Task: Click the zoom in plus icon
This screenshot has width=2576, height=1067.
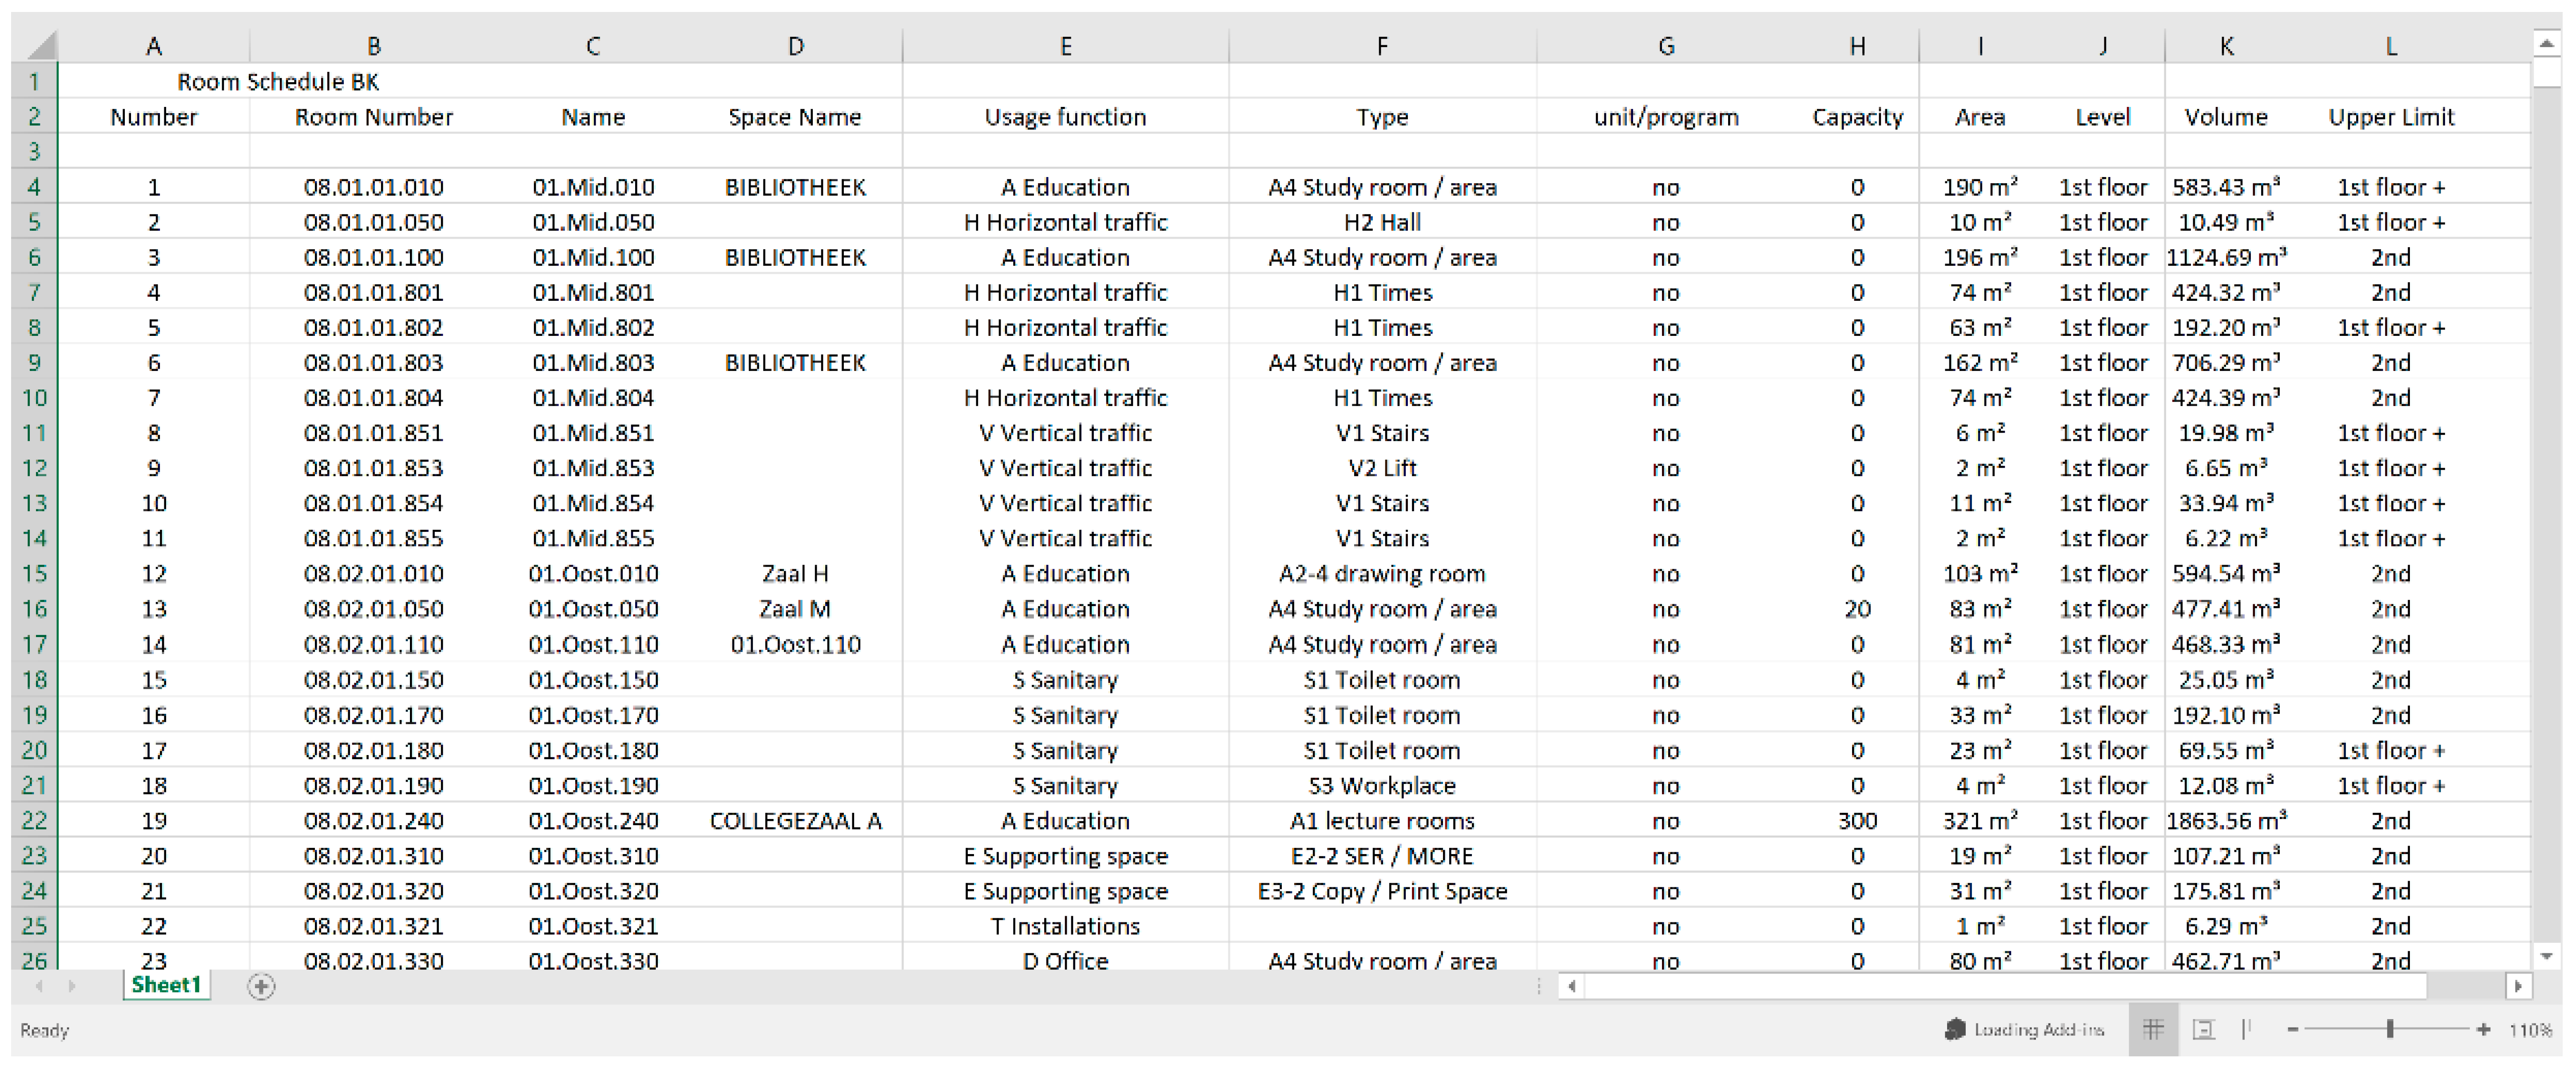Action: point(2483,1029)
